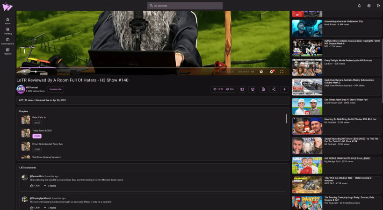
Task: Open the H3 Podcast channel name link
Action: pyautogui.click(x=32, y=87)
